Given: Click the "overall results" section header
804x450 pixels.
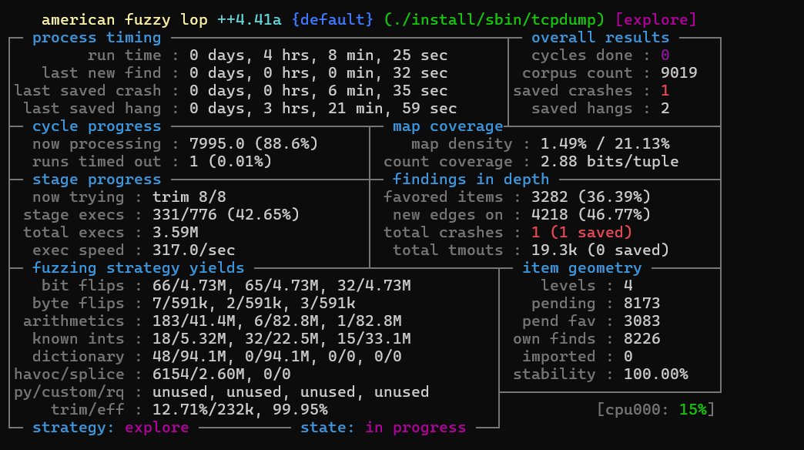Looking at the screenshot, I should click(601, 38).
